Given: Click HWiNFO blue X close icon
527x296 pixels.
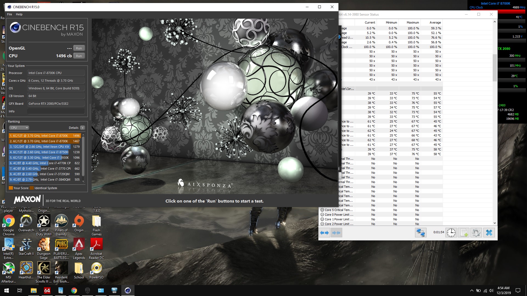Looking at the screenshot, I should click(489, 233).
